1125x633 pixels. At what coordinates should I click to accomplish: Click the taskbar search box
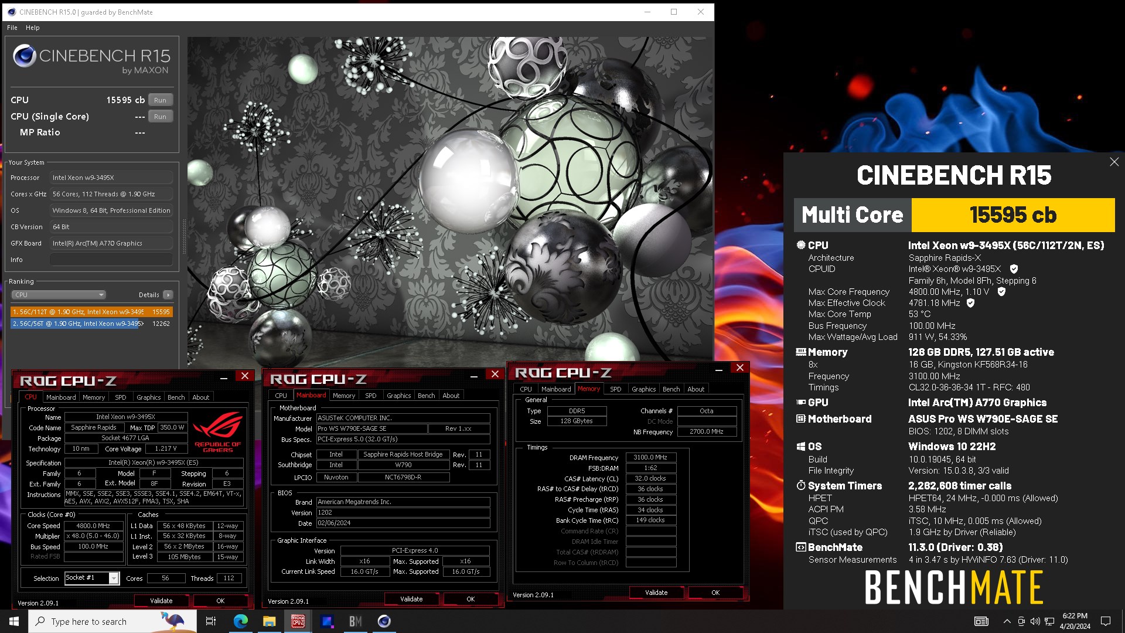pos(112,621)
